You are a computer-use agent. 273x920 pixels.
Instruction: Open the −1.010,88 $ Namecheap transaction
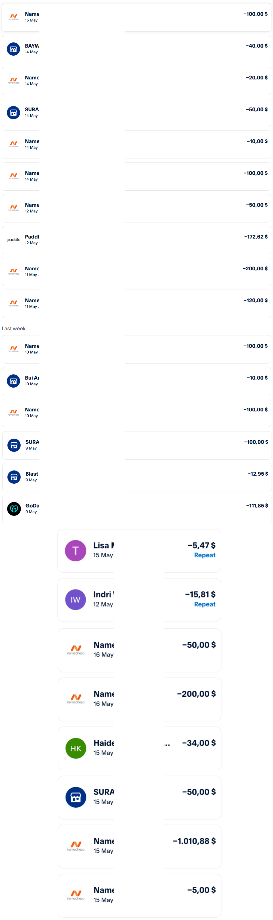pos(139,846)
